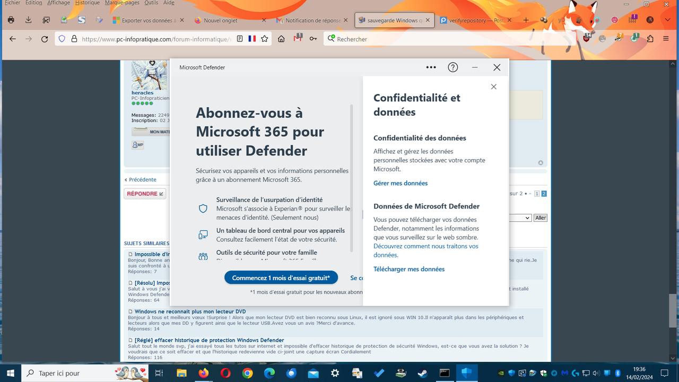Click the pc-infopratique URL address field

(x=156, y=39)
